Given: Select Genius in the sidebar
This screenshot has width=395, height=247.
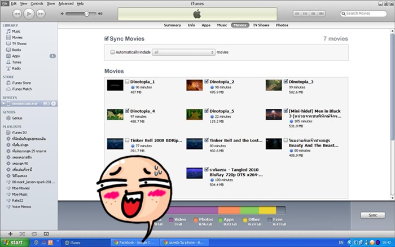Looking at the screenshot, I should coord(17,118).
